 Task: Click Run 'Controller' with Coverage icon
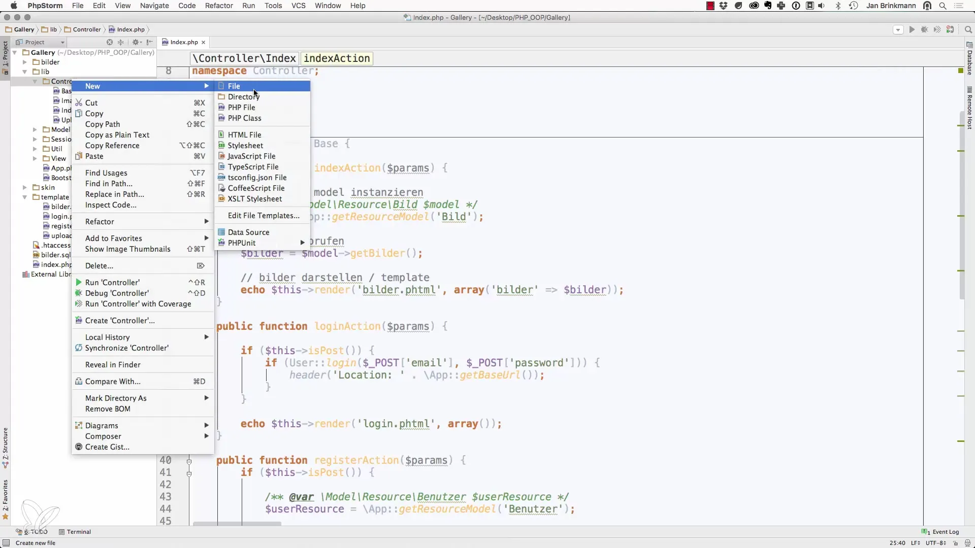pyautogui.click(x=79, y=304)
